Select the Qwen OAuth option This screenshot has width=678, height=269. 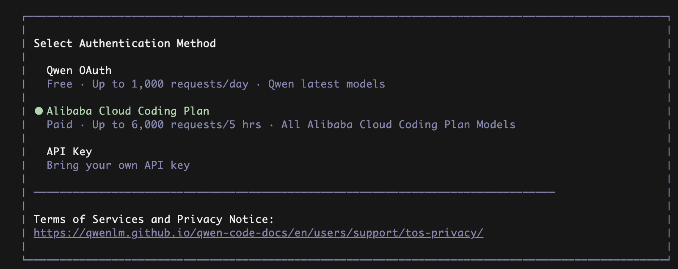(x=79, y=70)
